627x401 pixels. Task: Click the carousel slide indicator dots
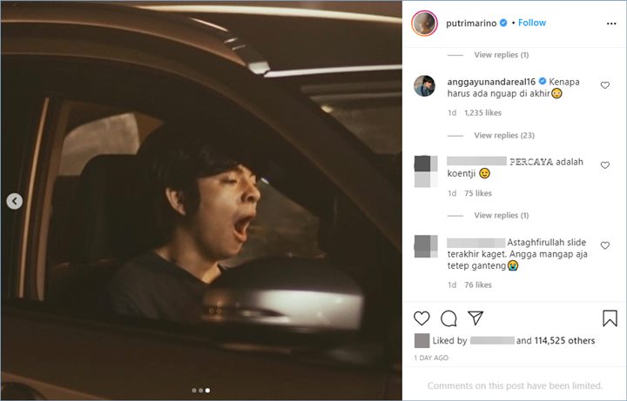[x=200, y=391]
